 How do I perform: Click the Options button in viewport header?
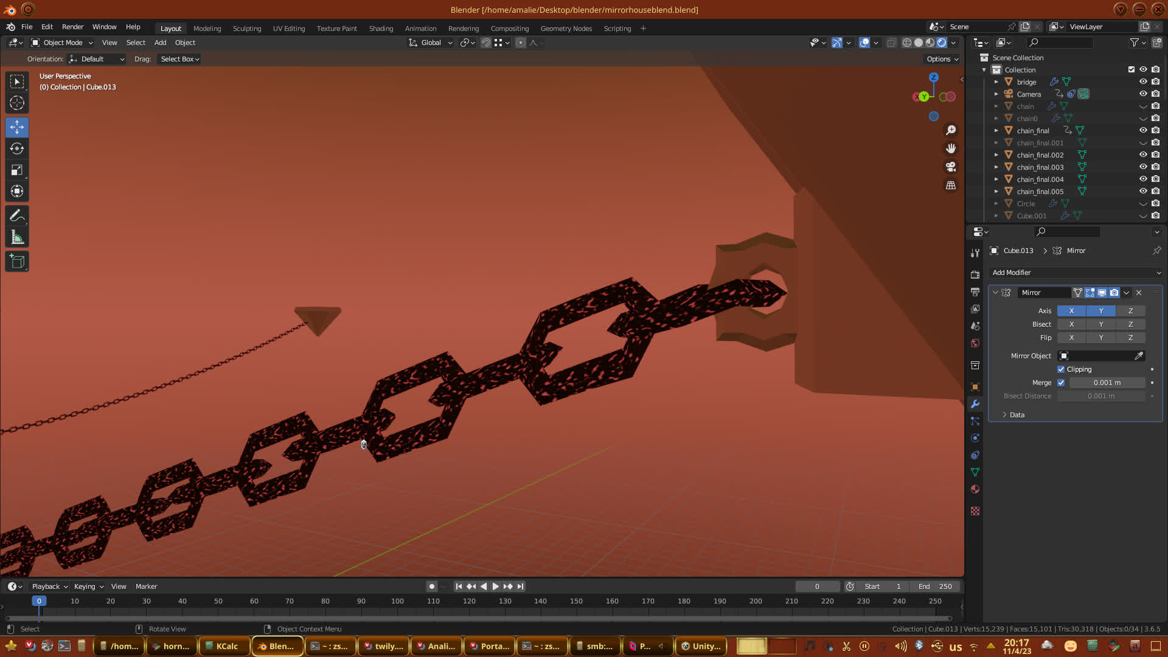tap(942, 59)
